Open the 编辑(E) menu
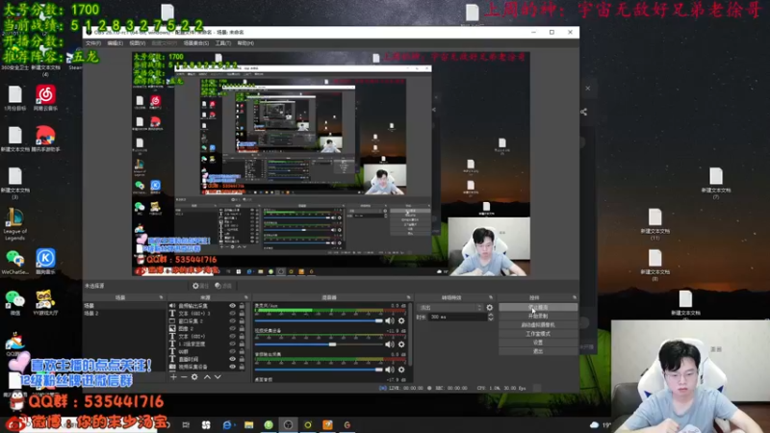This screenshot has height=433, width=770. click(115, 43)
